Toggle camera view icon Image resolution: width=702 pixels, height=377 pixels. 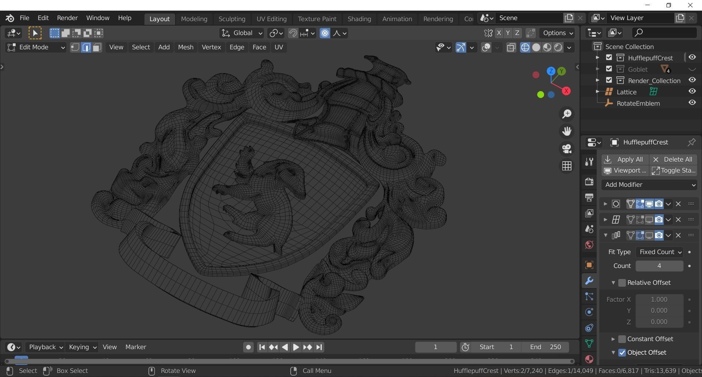pyautogui.click(x=567, y=149)
